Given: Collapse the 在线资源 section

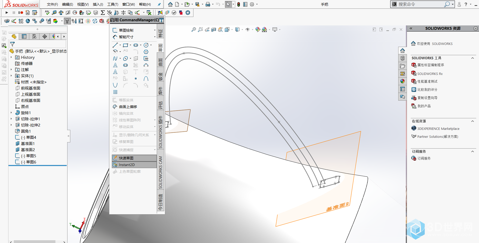Looking at the screenshot, I should click(473, 121).
